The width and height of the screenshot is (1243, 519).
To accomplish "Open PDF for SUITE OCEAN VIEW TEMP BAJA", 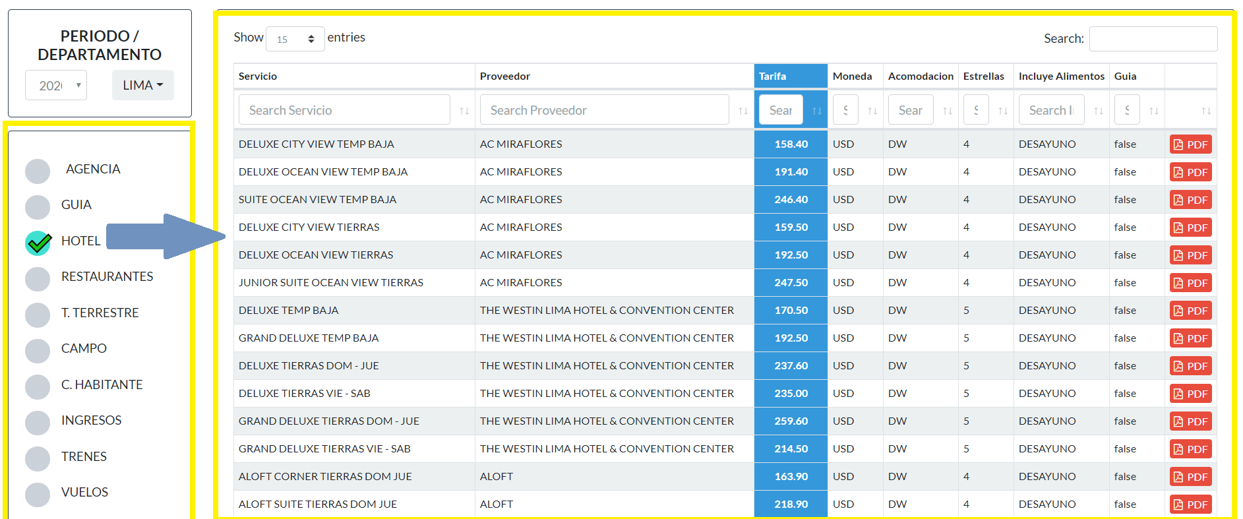I will (1190, 200).
